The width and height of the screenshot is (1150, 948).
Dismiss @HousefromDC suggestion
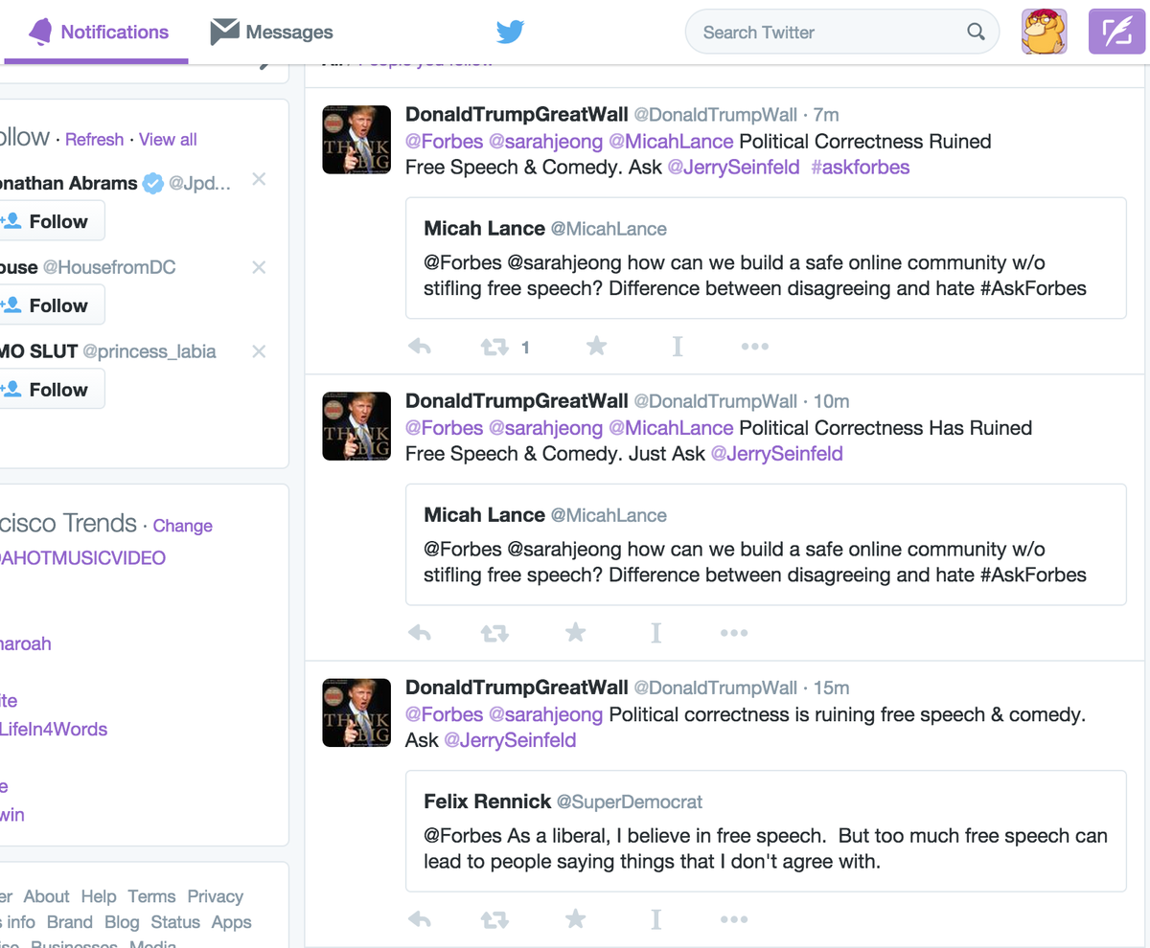[259, 267]
